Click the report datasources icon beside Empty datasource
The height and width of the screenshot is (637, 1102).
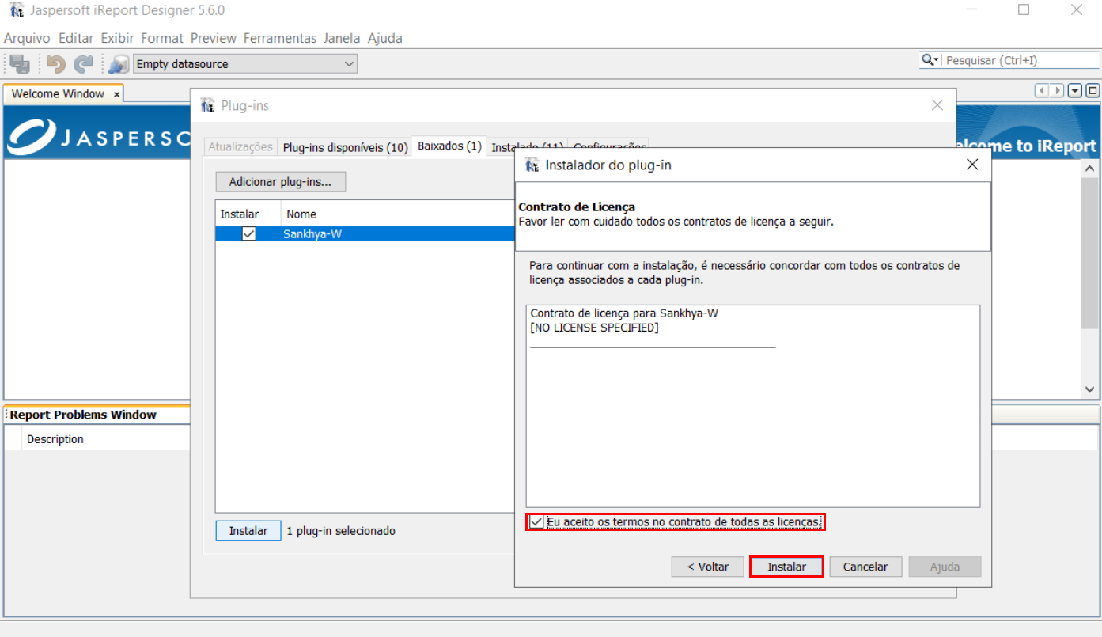coord(119,64)
